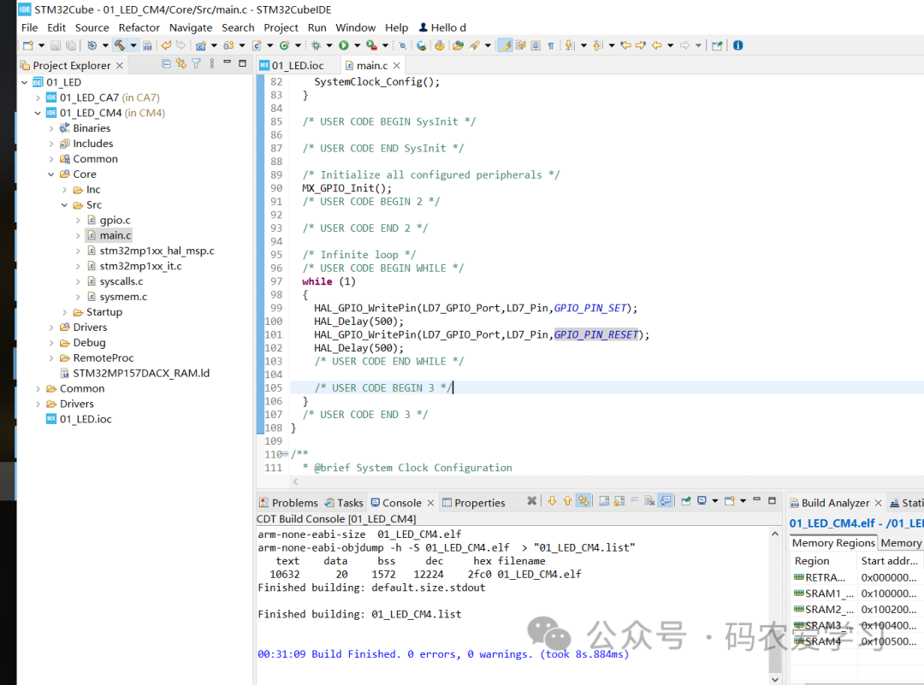Toggle Mark Occurrences highlighter button
Screen dimensions: 924x685
[506, 45]
